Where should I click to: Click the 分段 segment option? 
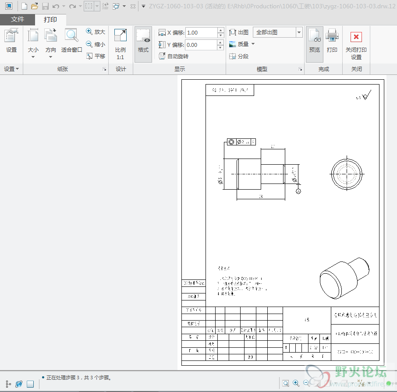(239, 56)
